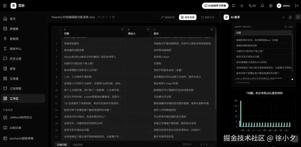Click the 仪表盘 grid icon
This screenshot has width=301, height=147.
point(5,79)
